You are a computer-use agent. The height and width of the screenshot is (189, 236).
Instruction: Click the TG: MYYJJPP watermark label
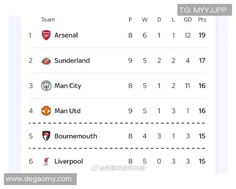point(203,10)
